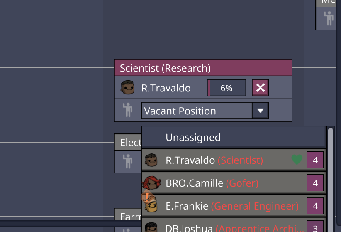Viewport: 341px width, 232px height.
Task: Click the green heart icon beside R.Travaldo
Action: coord(297,160)
